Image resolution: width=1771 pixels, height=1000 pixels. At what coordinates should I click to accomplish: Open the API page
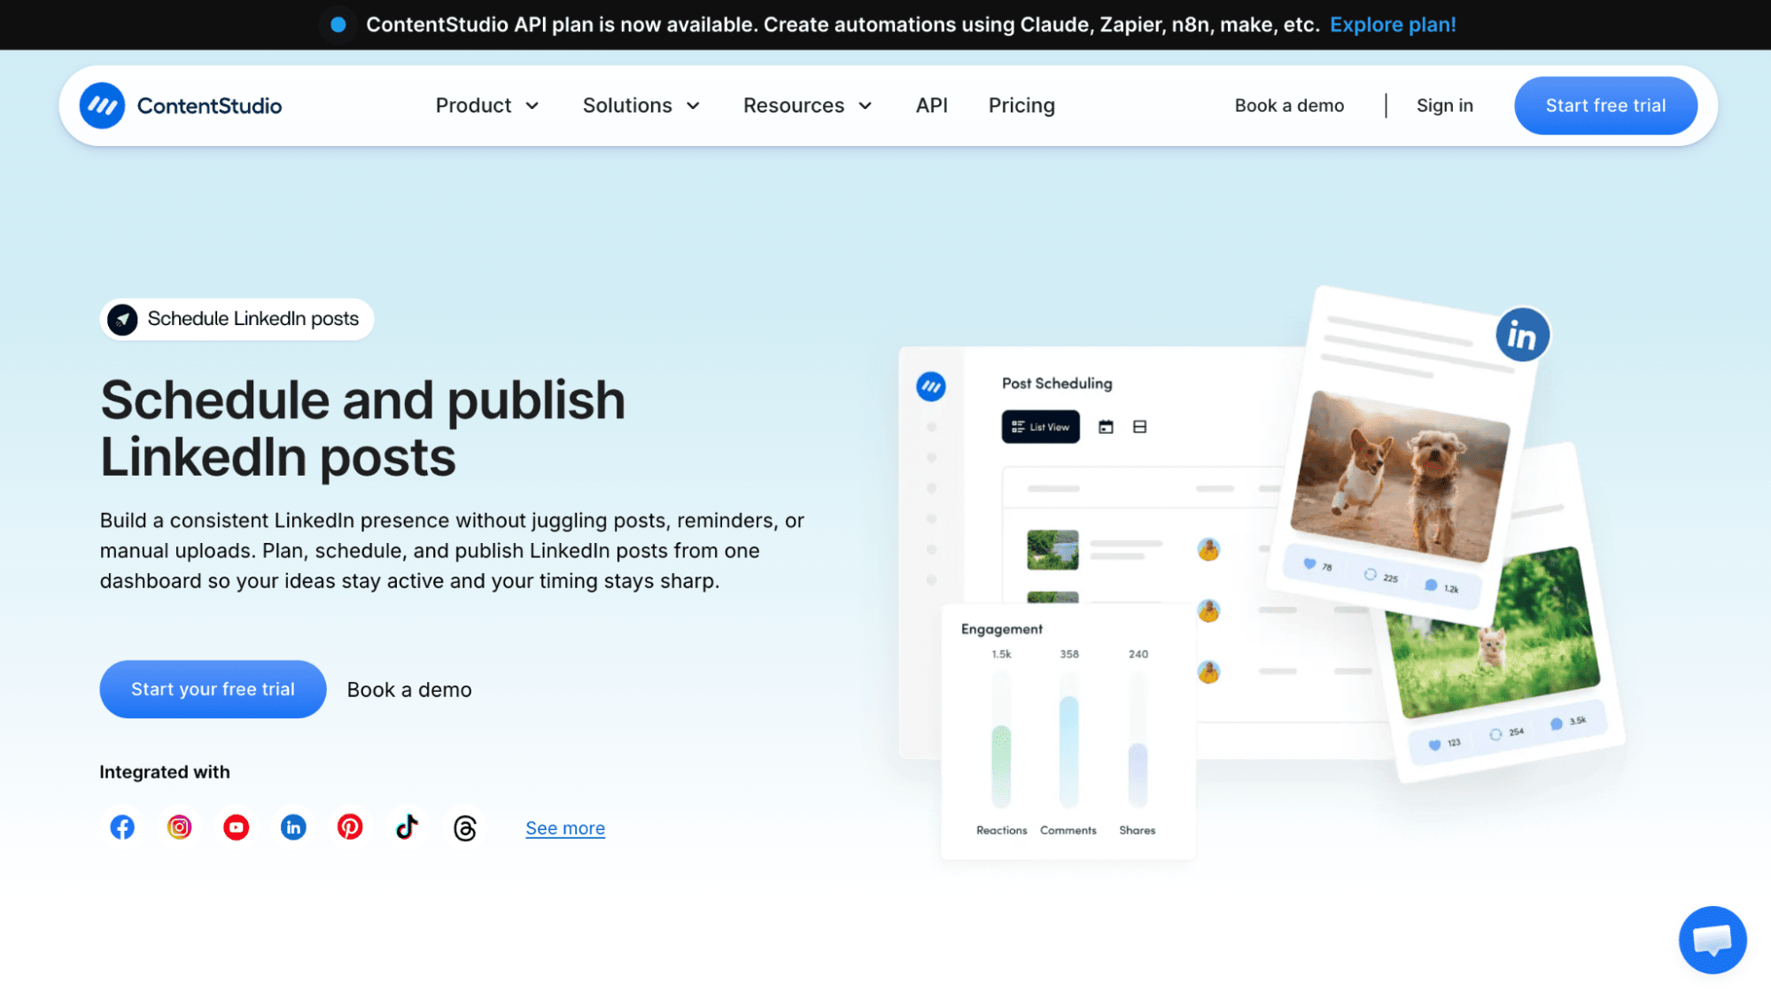pyautogui.click(x=931, y=105)
